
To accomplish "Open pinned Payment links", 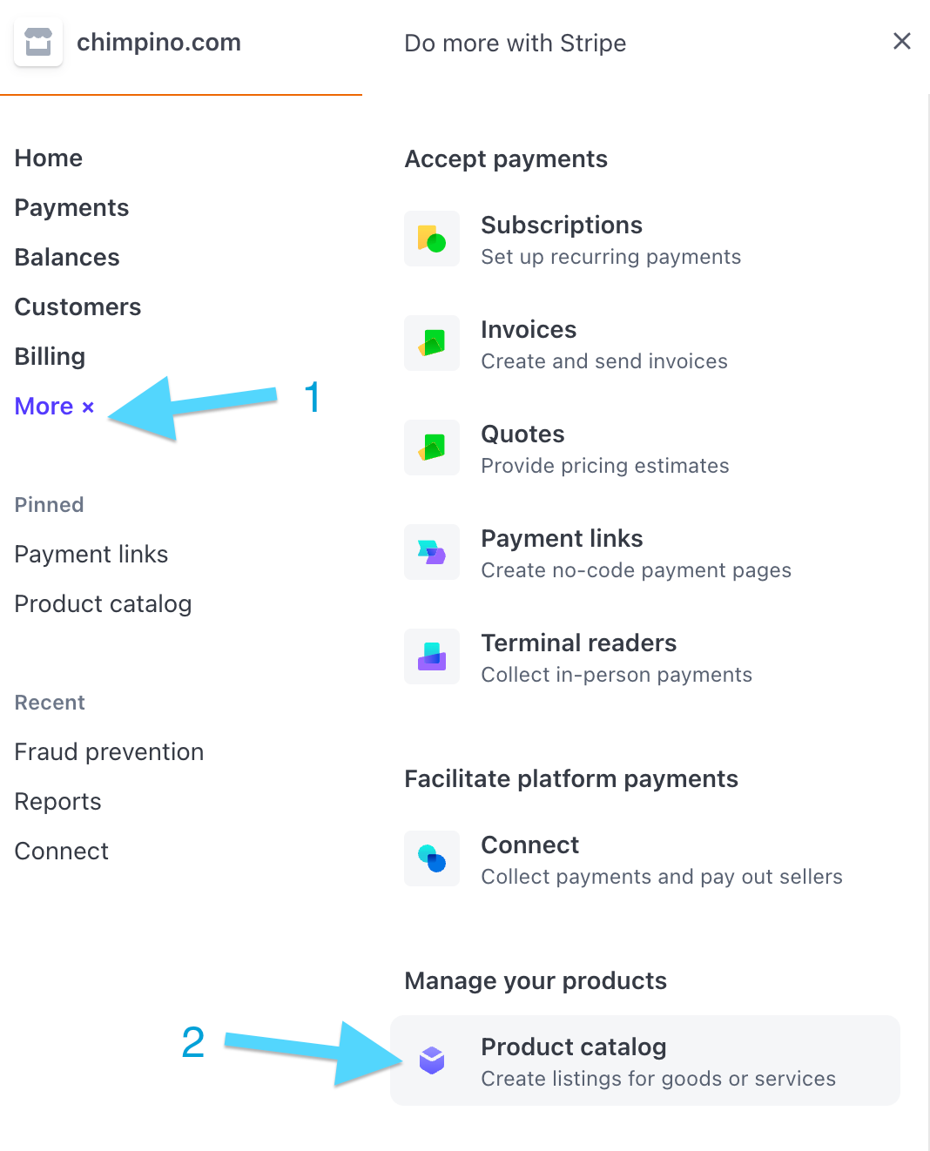I will pyautogui.click(x=91, y=555).
